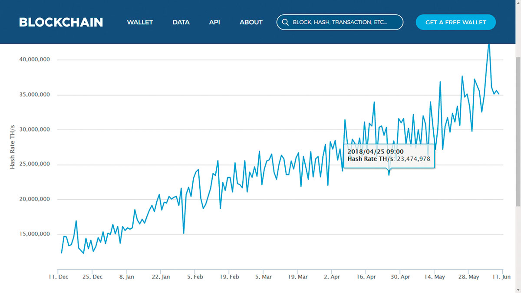Open the WALLET menu item
Image resolution: width=521 pixels, height=293 pixels.
[140, 22]
